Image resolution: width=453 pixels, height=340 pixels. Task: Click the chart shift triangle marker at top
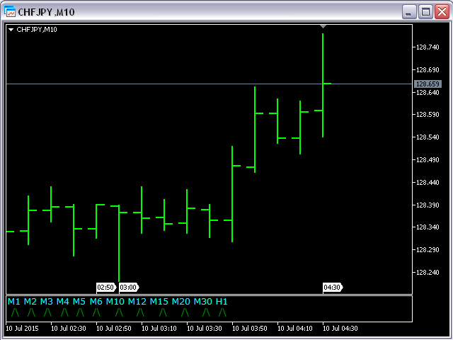point(323,27)
